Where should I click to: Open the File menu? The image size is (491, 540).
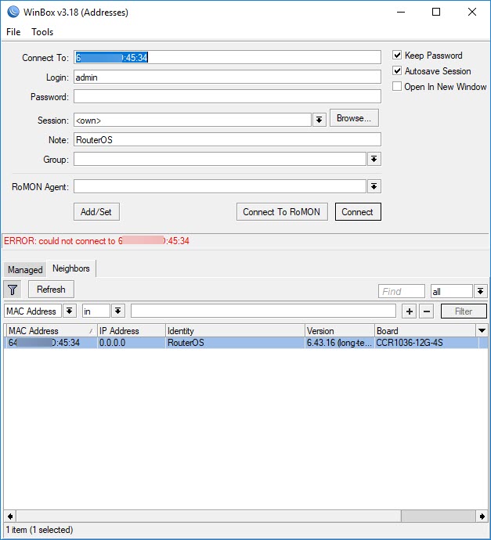point(13,32)
